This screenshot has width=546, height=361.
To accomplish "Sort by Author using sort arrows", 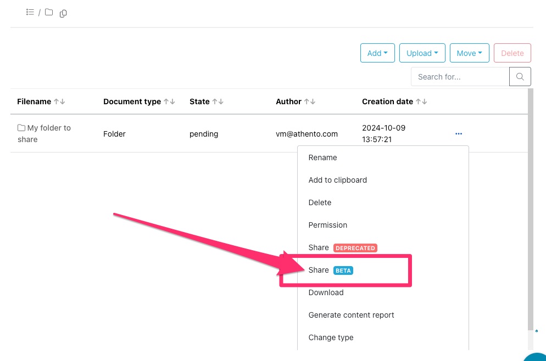I will 310,101.
